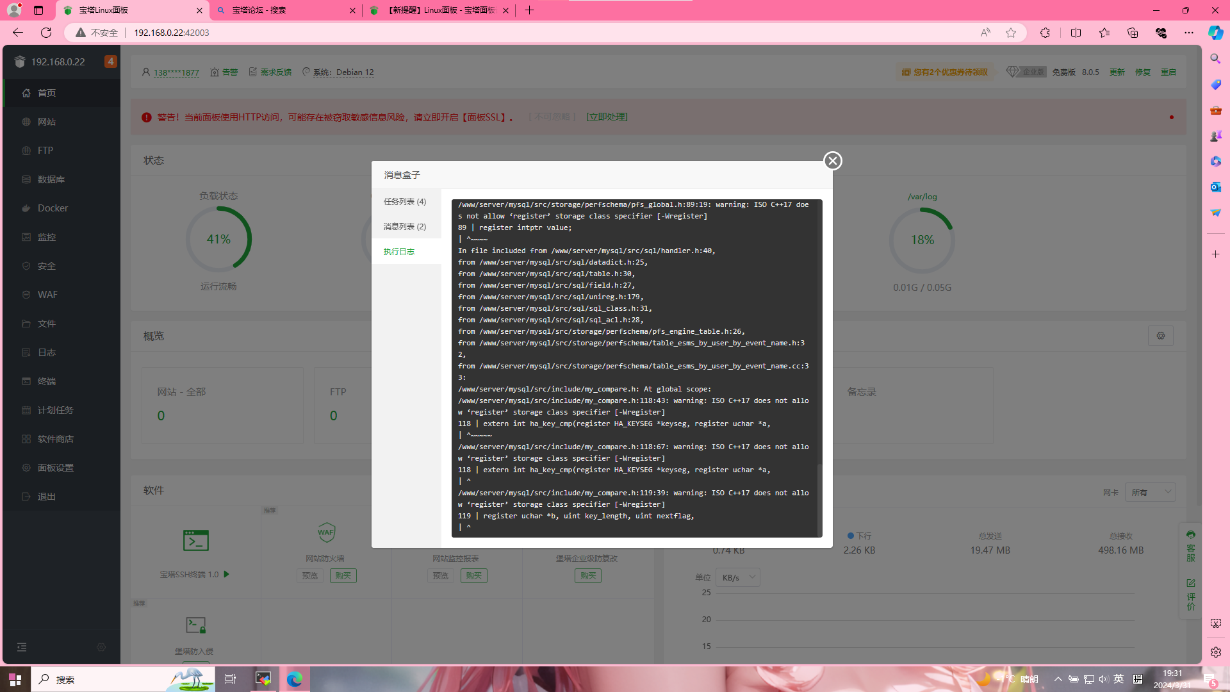
Task: Open the 消息列表 (2) tab
Action: click(406, 226)
